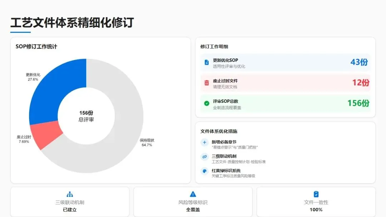The width and height of the screenshot is (386, 217).
Task: Click the 64.7% label under 保持现状
Action: [147, 145]
